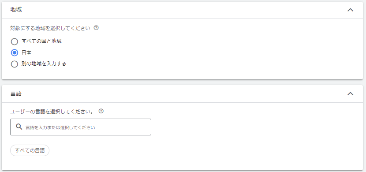Click the すべての国と地域 option label text

(41, 41)
